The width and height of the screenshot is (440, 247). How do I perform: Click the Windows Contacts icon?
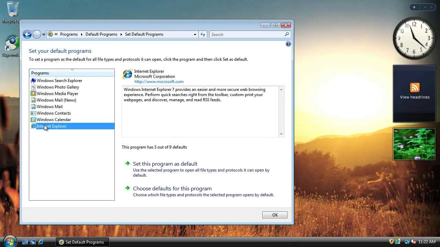pos(33,113)
